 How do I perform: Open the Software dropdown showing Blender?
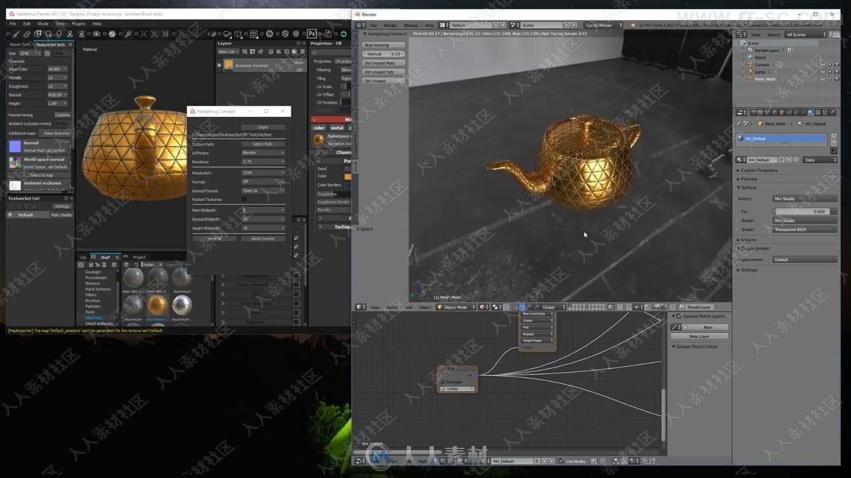[263, 153]
